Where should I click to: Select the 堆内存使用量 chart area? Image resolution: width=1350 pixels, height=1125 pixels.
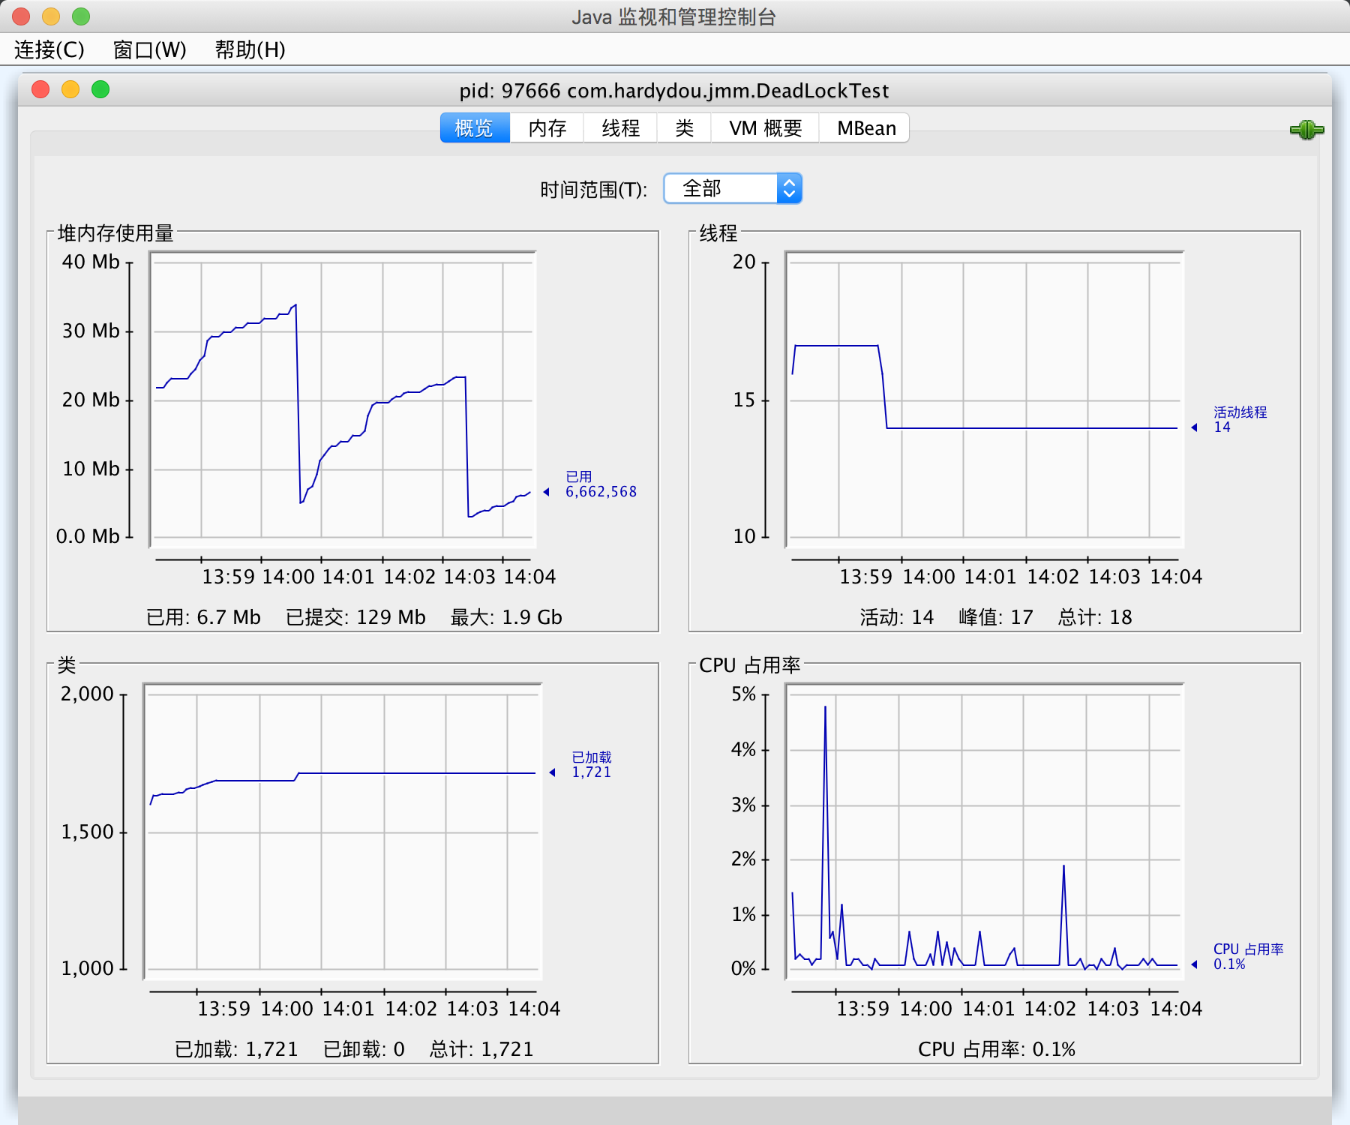click(341, 397)
